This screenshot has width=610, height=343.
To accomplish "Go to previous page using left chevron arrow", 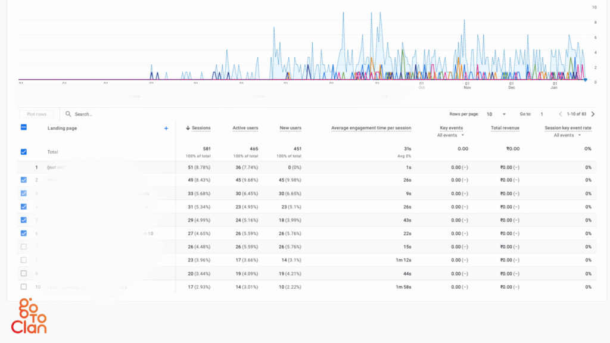I will [561, 114].
